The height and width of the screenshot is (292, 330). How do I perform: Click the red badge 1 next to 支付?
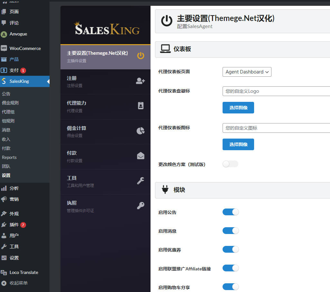pos(23,70)
